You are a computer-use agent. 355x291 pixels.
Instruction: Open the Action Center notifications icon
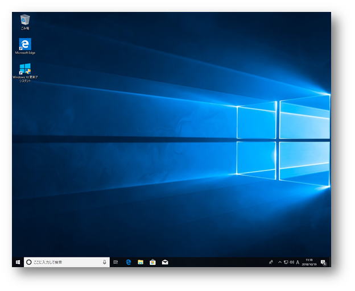[324, 262]
